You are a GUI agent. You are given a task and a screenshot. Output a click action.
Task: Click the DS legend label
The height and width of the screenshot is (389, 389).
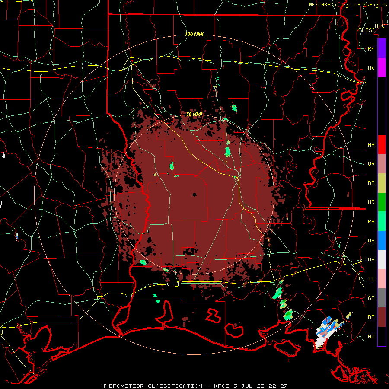pos(371,260)
